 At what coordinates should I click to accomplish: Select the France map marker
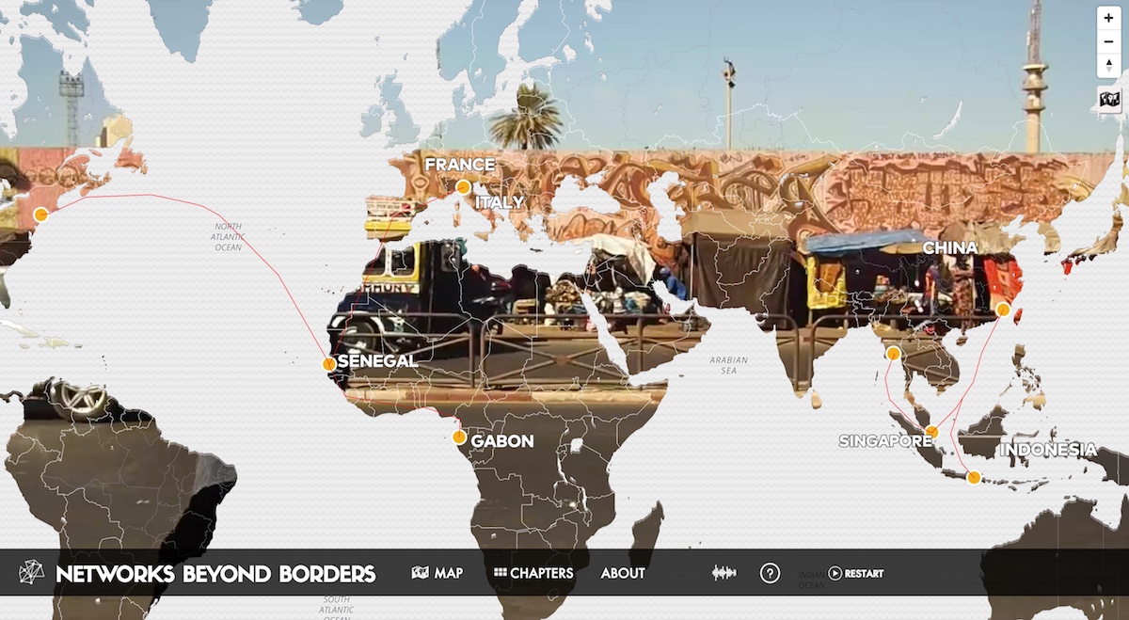pos(463,186)
